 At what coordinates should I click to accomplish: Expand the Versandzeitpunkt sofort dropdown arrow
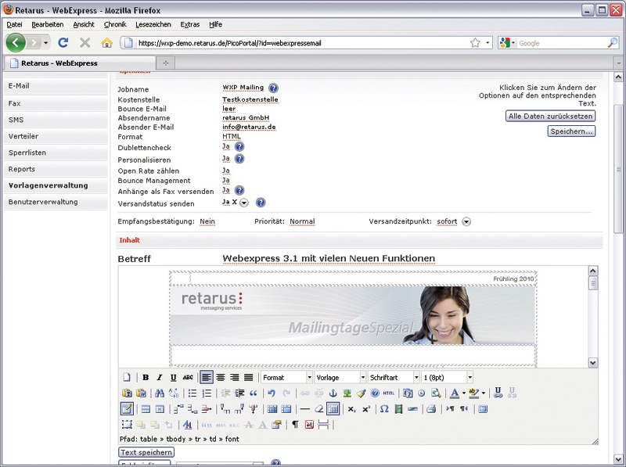coord(466,221)
